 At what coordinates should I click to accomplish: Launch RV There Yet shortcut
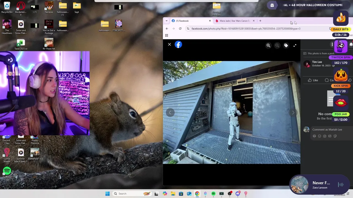coord(49,44)
